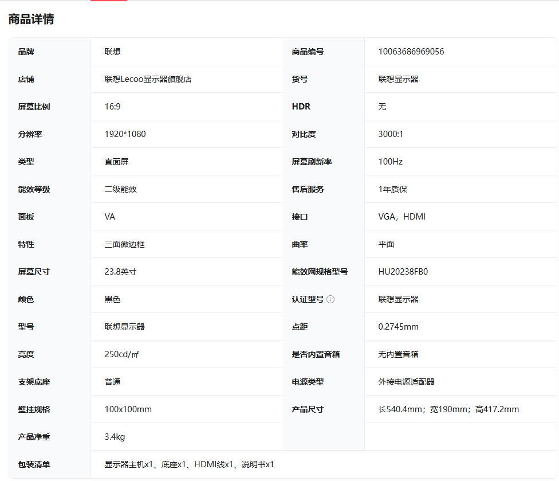Click the net weight value 3.4kg

pyautogui.click(x=115, y=437)
